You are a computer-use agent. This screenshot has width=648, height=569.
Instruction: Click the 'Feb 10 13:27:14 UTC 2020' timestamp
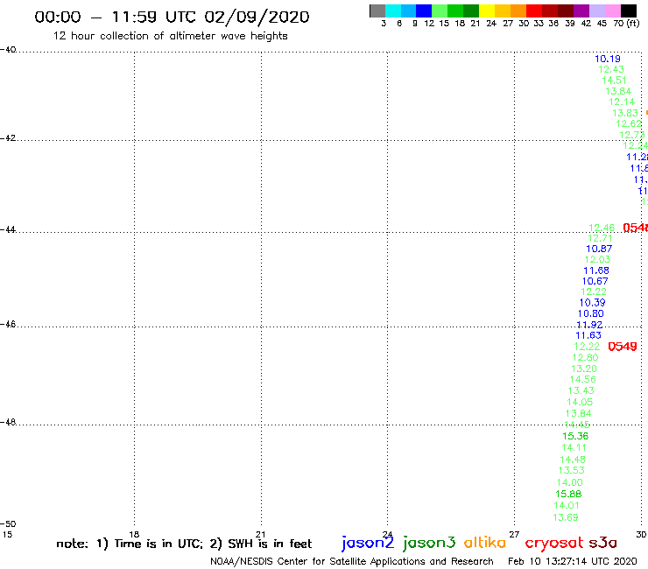click(x=573, y=562)
